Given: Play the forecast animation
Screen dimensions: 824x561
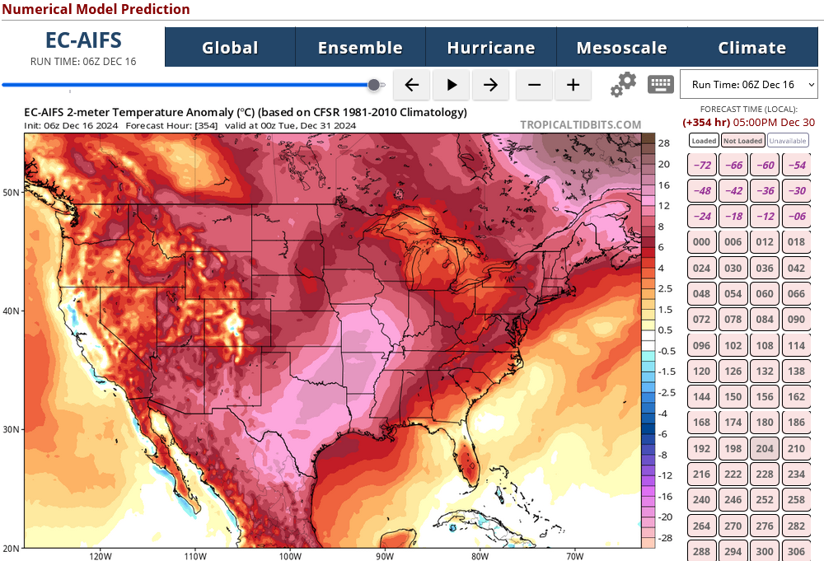Looking at the screenshot, I should click(452, 85).
